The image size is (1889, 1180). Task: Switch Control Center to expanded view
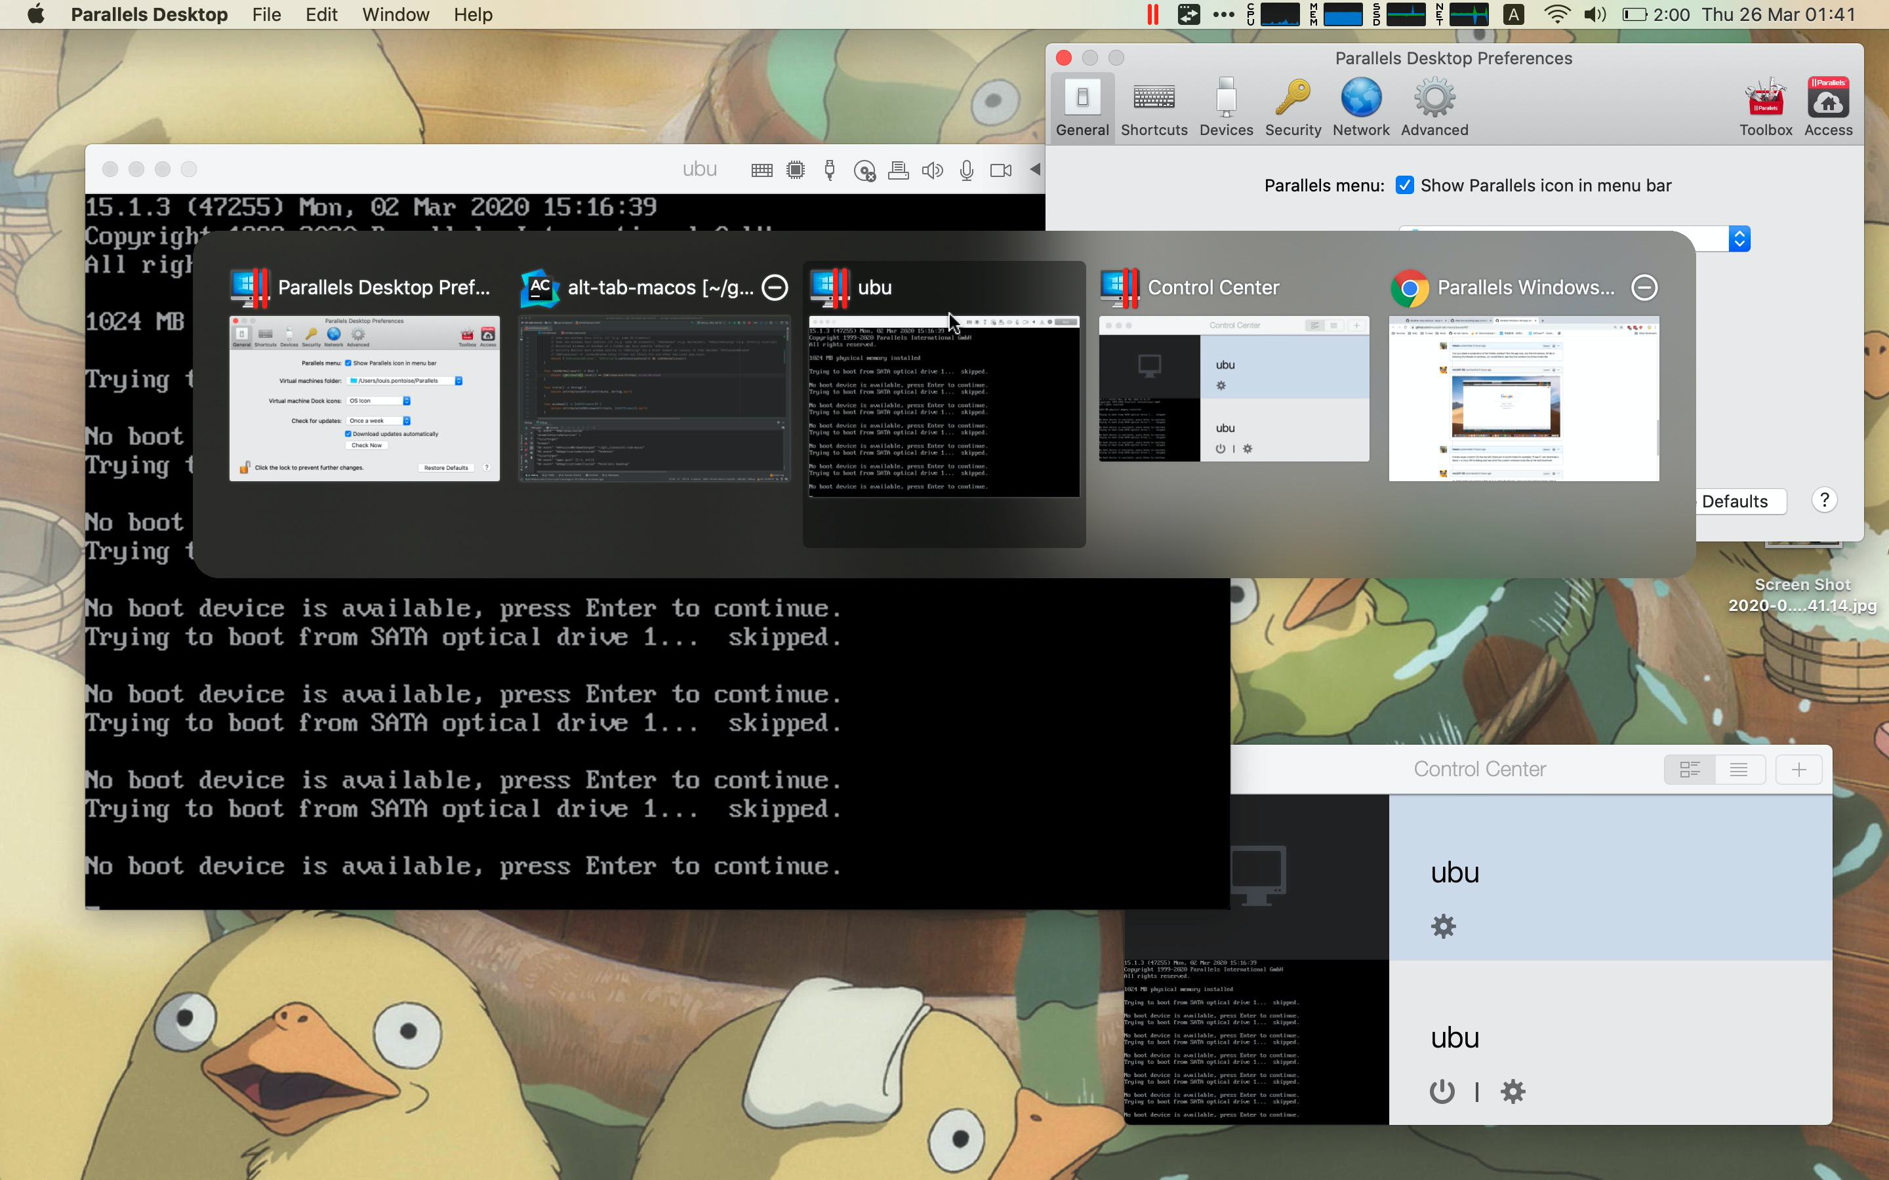point(1689,770)
